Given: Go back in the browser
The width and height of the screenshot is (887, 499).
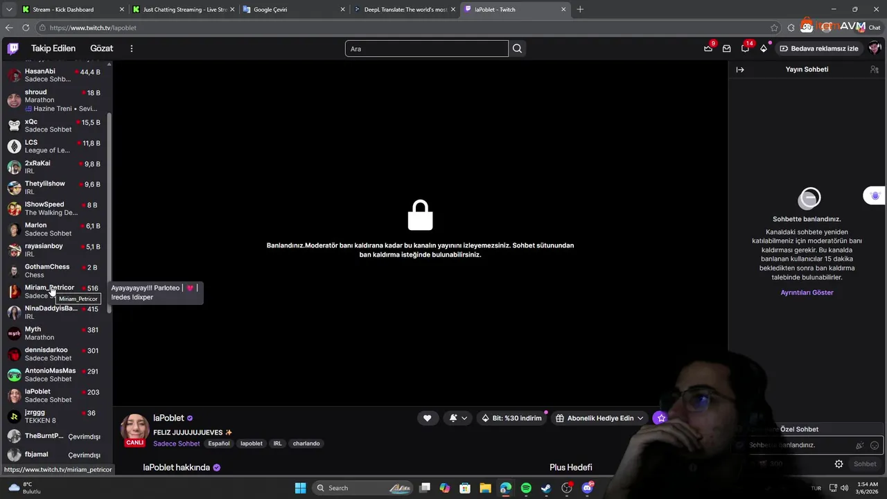Looking at the screenshot, I should click(9, 28).
